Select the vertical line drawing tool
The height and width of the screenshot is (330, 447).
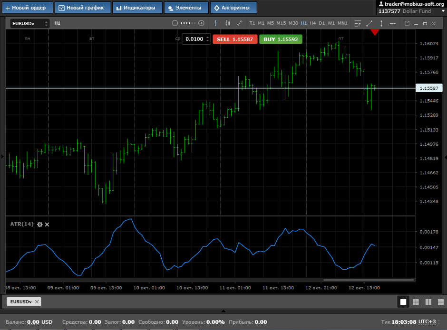[x=381, y=23]
